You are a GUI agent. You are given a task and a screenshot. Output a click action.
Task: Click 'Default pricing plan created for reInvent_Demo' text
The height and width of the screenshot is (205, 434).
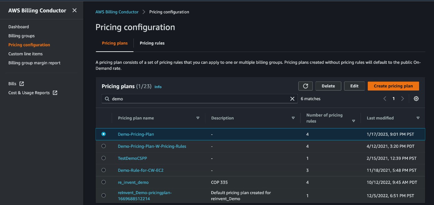click(241, 195)
